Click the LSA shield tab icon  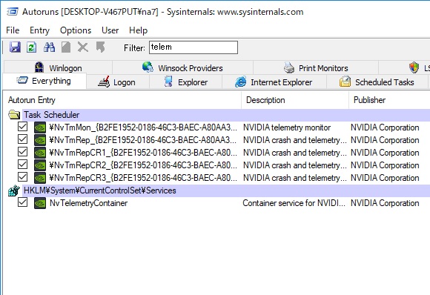pyautogui.click(x=414, y=67)
